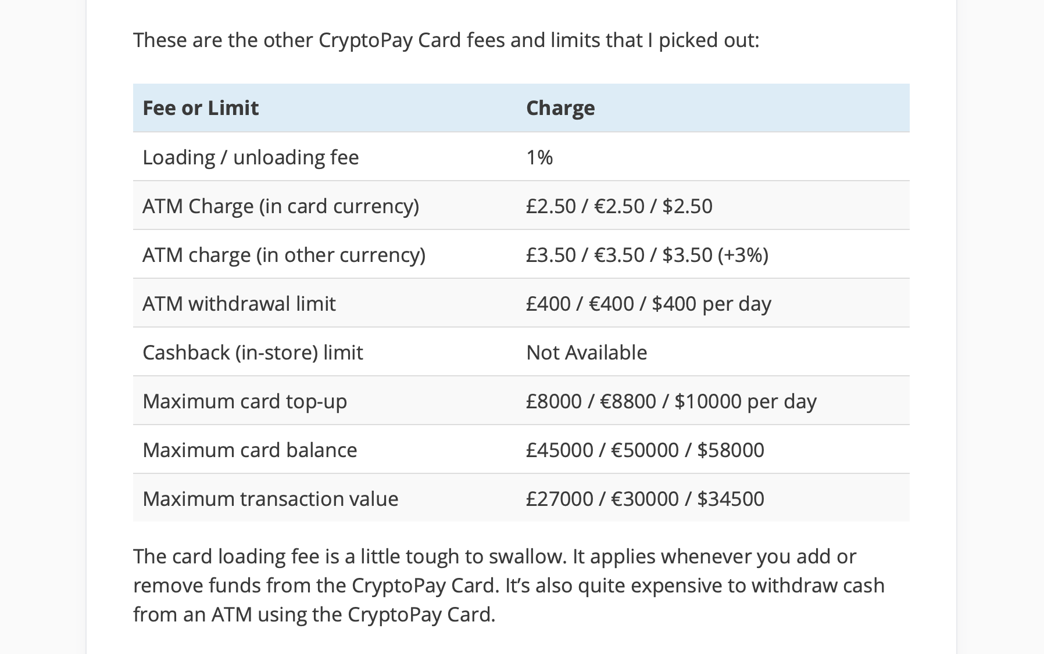Click the paragraph about the card loading fee

point(509,585)
